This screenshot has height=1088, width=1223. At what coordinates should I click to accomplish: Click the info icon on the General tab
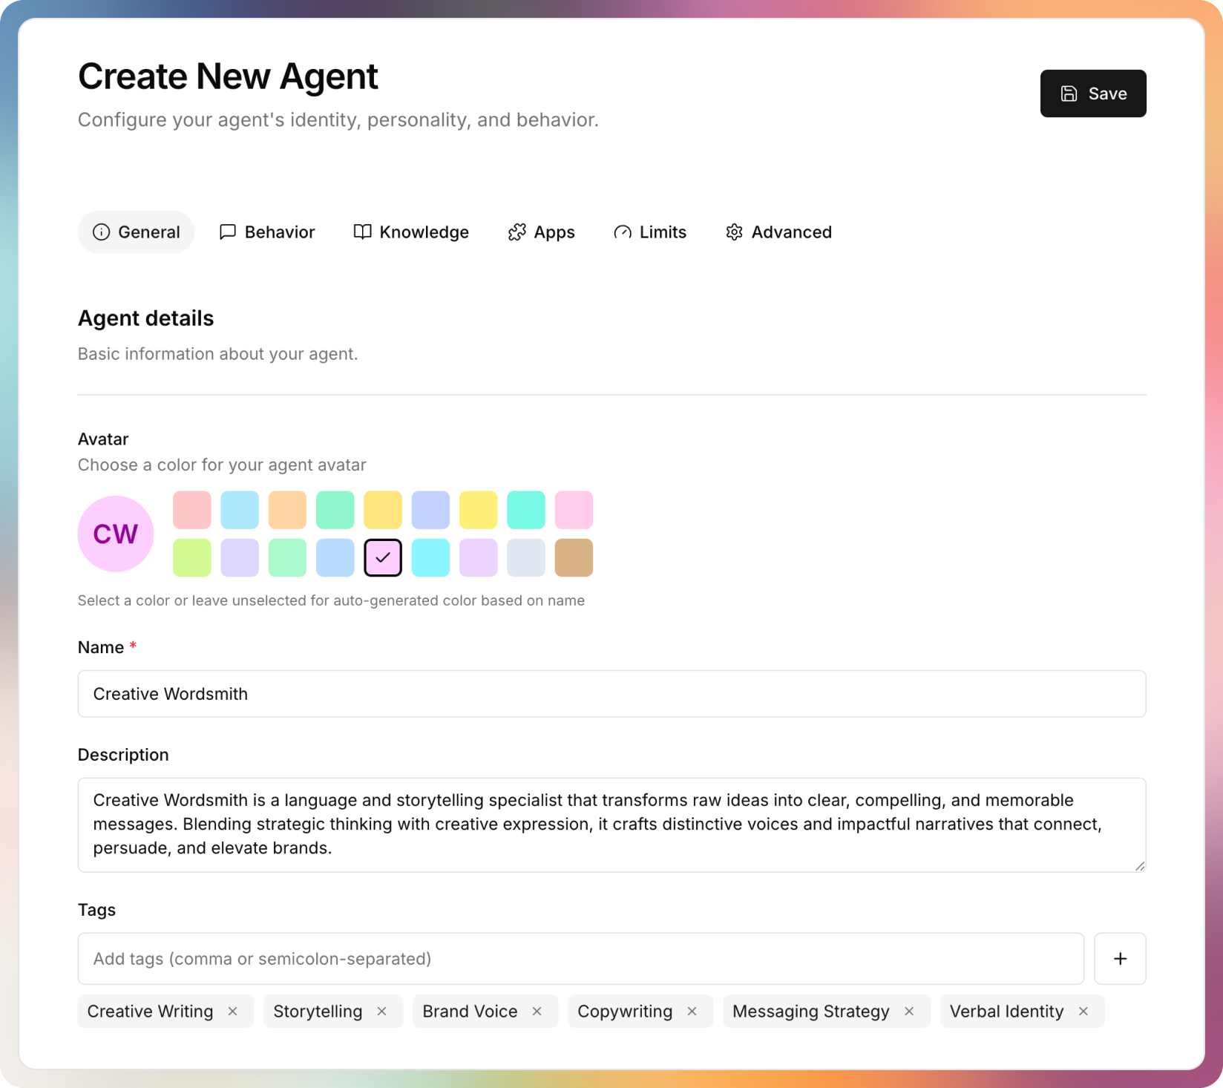pyautogui.click(x=101, y=232)
